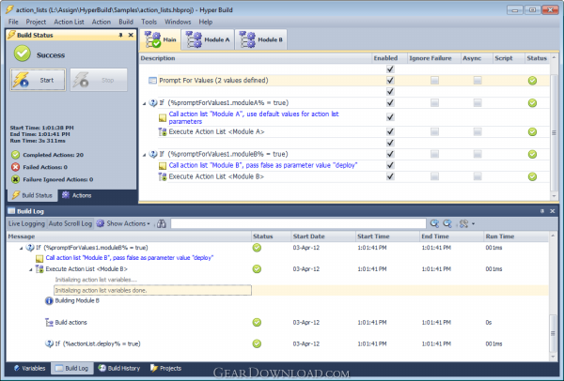Click the green status icon for Prompt For Values
The image size is (564, 381).
point(532,81)
